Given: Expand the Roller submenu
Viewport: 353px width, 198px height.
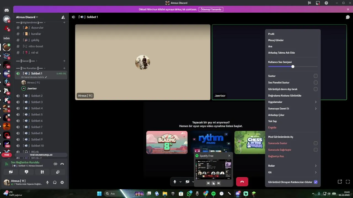Looking at the screenshot, I should click(x=293, y=166).
